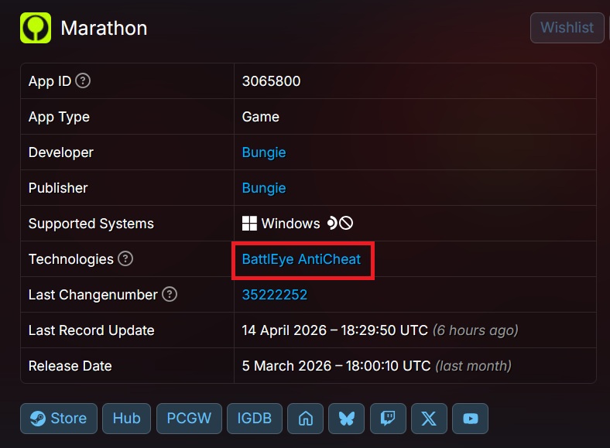Click the Marathon green app logo
Image resolution: width=610 pixels, height=448 pixels.
[x=36, y=28]
